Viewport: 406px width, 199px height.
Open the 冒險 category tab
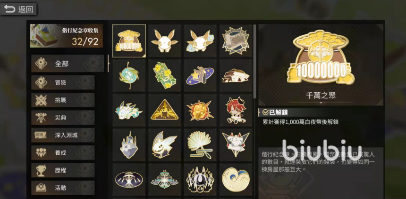(63, 83)
